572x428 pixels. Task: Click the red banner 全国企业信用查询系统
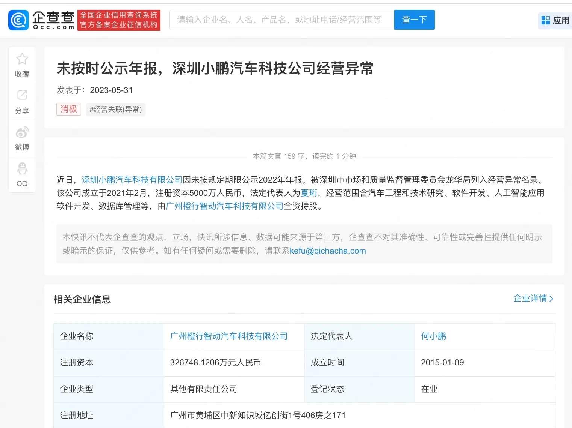click(x=119, y=20)
